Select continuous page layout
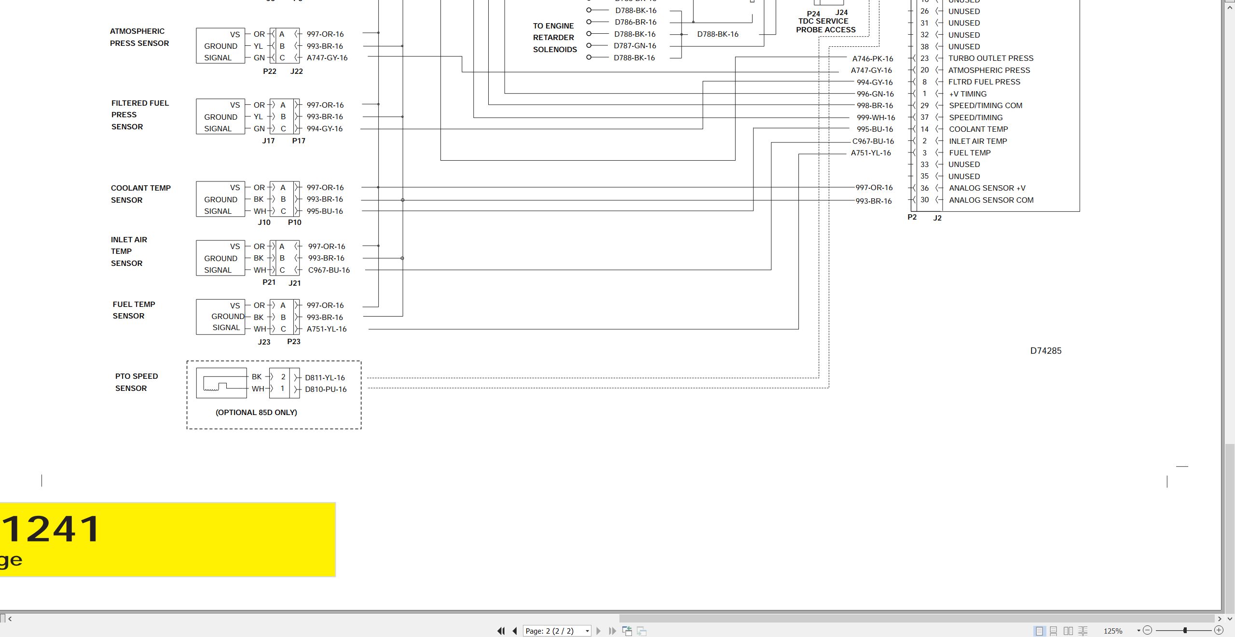Viewport: 1235px width, 637px height. pyautogui.click(x=1054, y=631)
